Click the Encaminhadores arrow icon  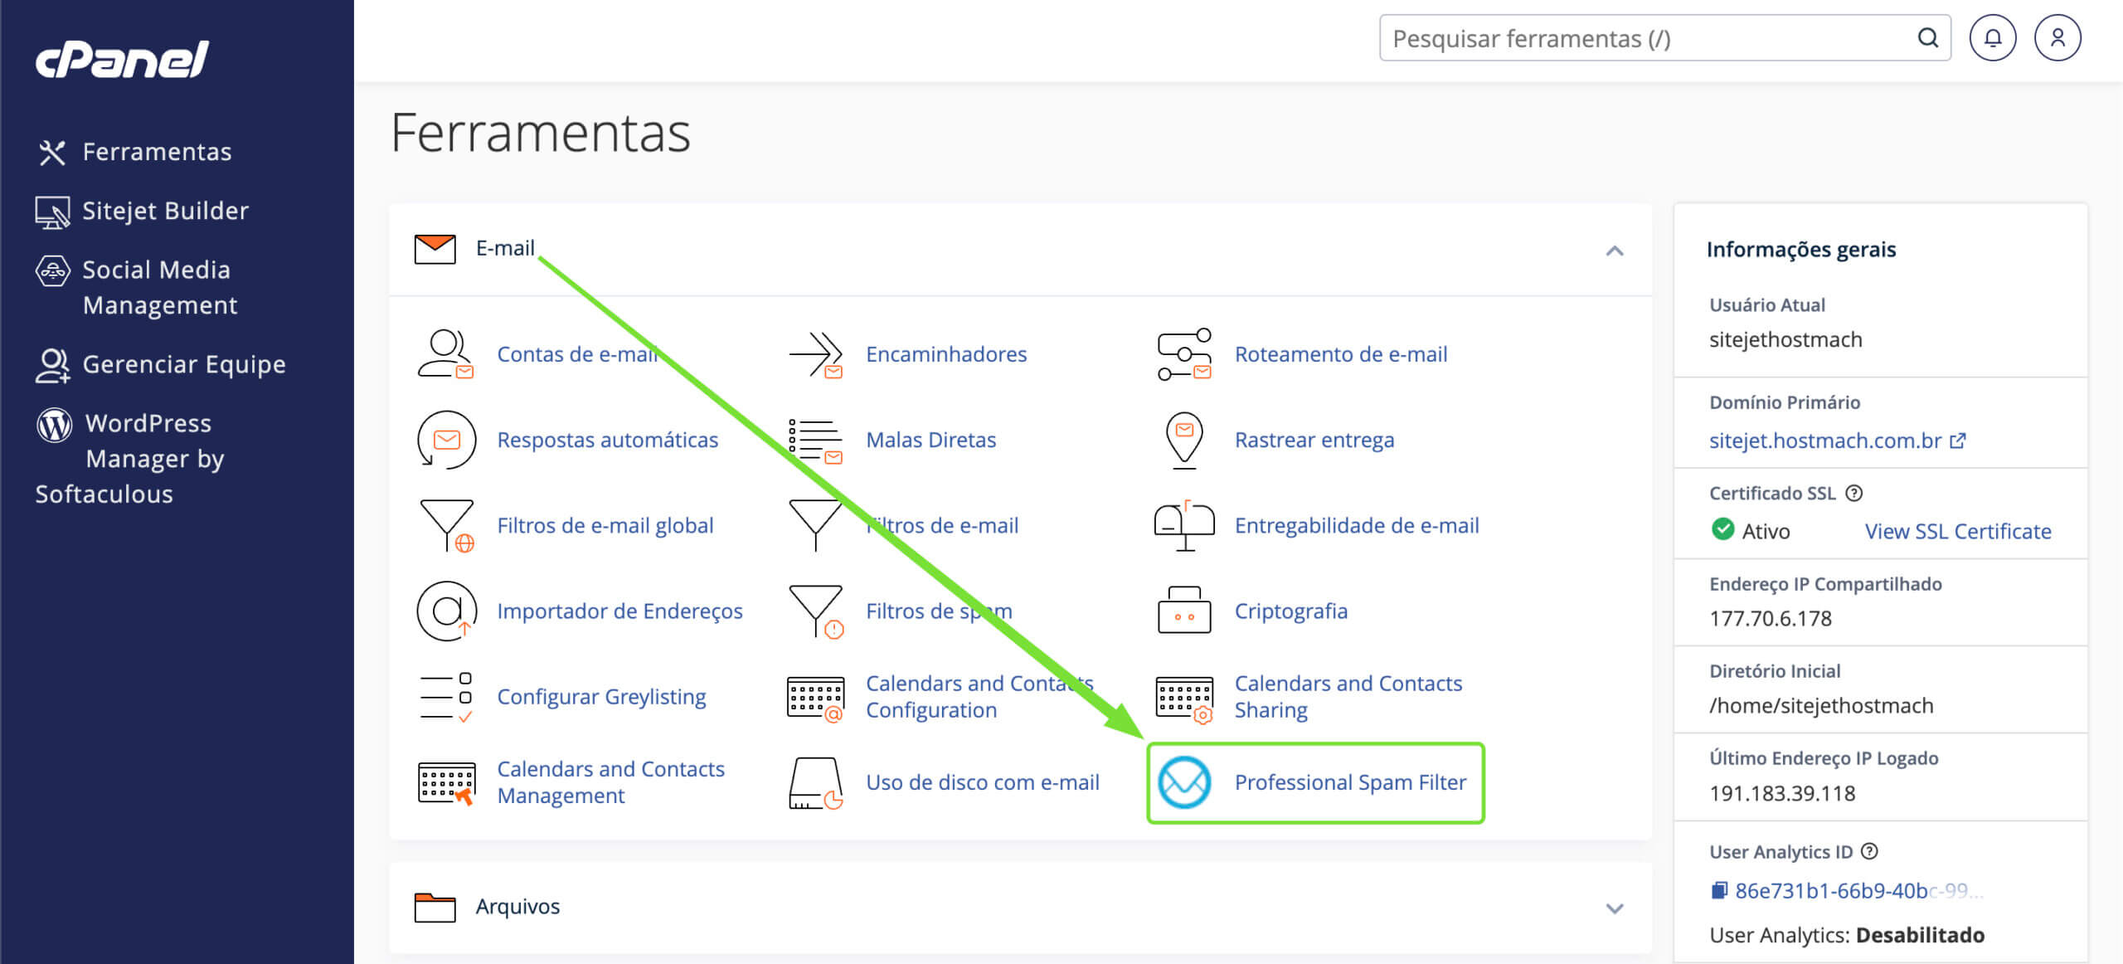tap(815, 354)
